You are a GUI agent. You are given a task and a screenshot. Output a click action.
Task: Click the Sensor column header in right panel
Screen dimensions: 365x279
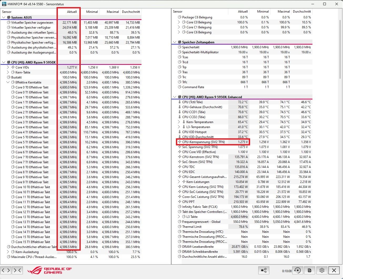(200, 11)
